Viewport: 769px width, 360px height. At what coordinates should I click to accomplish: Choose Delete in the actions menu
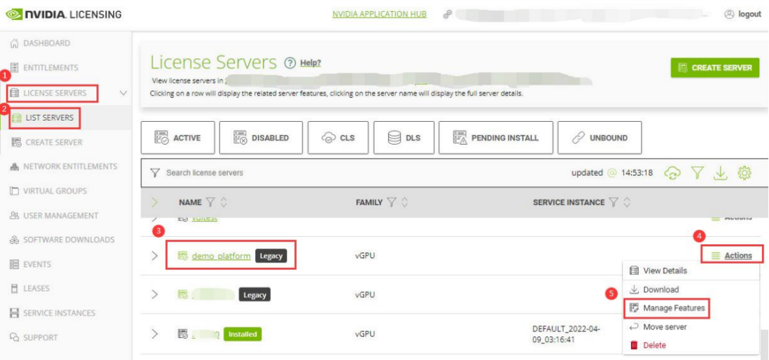click(654, 345)
